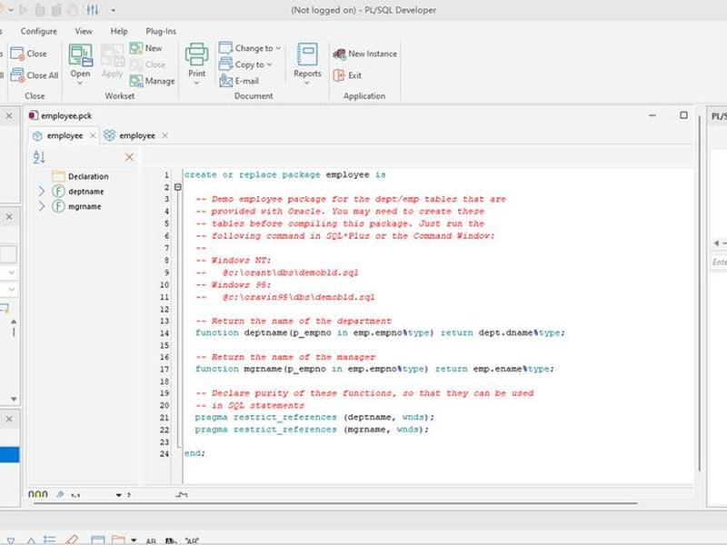Close the code contents pane with orange X

[x=129, y=157]
